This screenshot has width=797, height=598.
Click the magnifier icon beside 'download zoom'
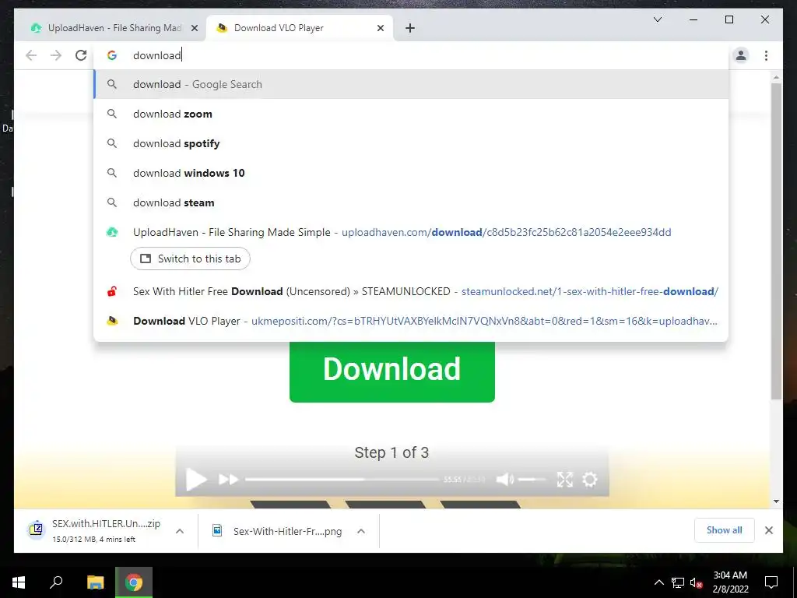click(x=112, y=114)
